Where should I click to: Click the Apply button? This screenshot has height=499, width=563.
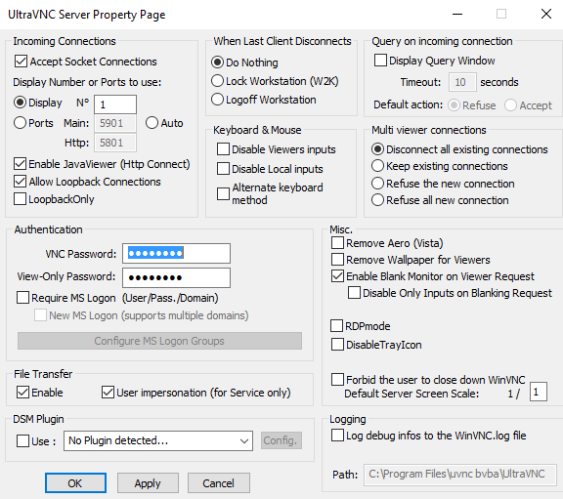148,482
